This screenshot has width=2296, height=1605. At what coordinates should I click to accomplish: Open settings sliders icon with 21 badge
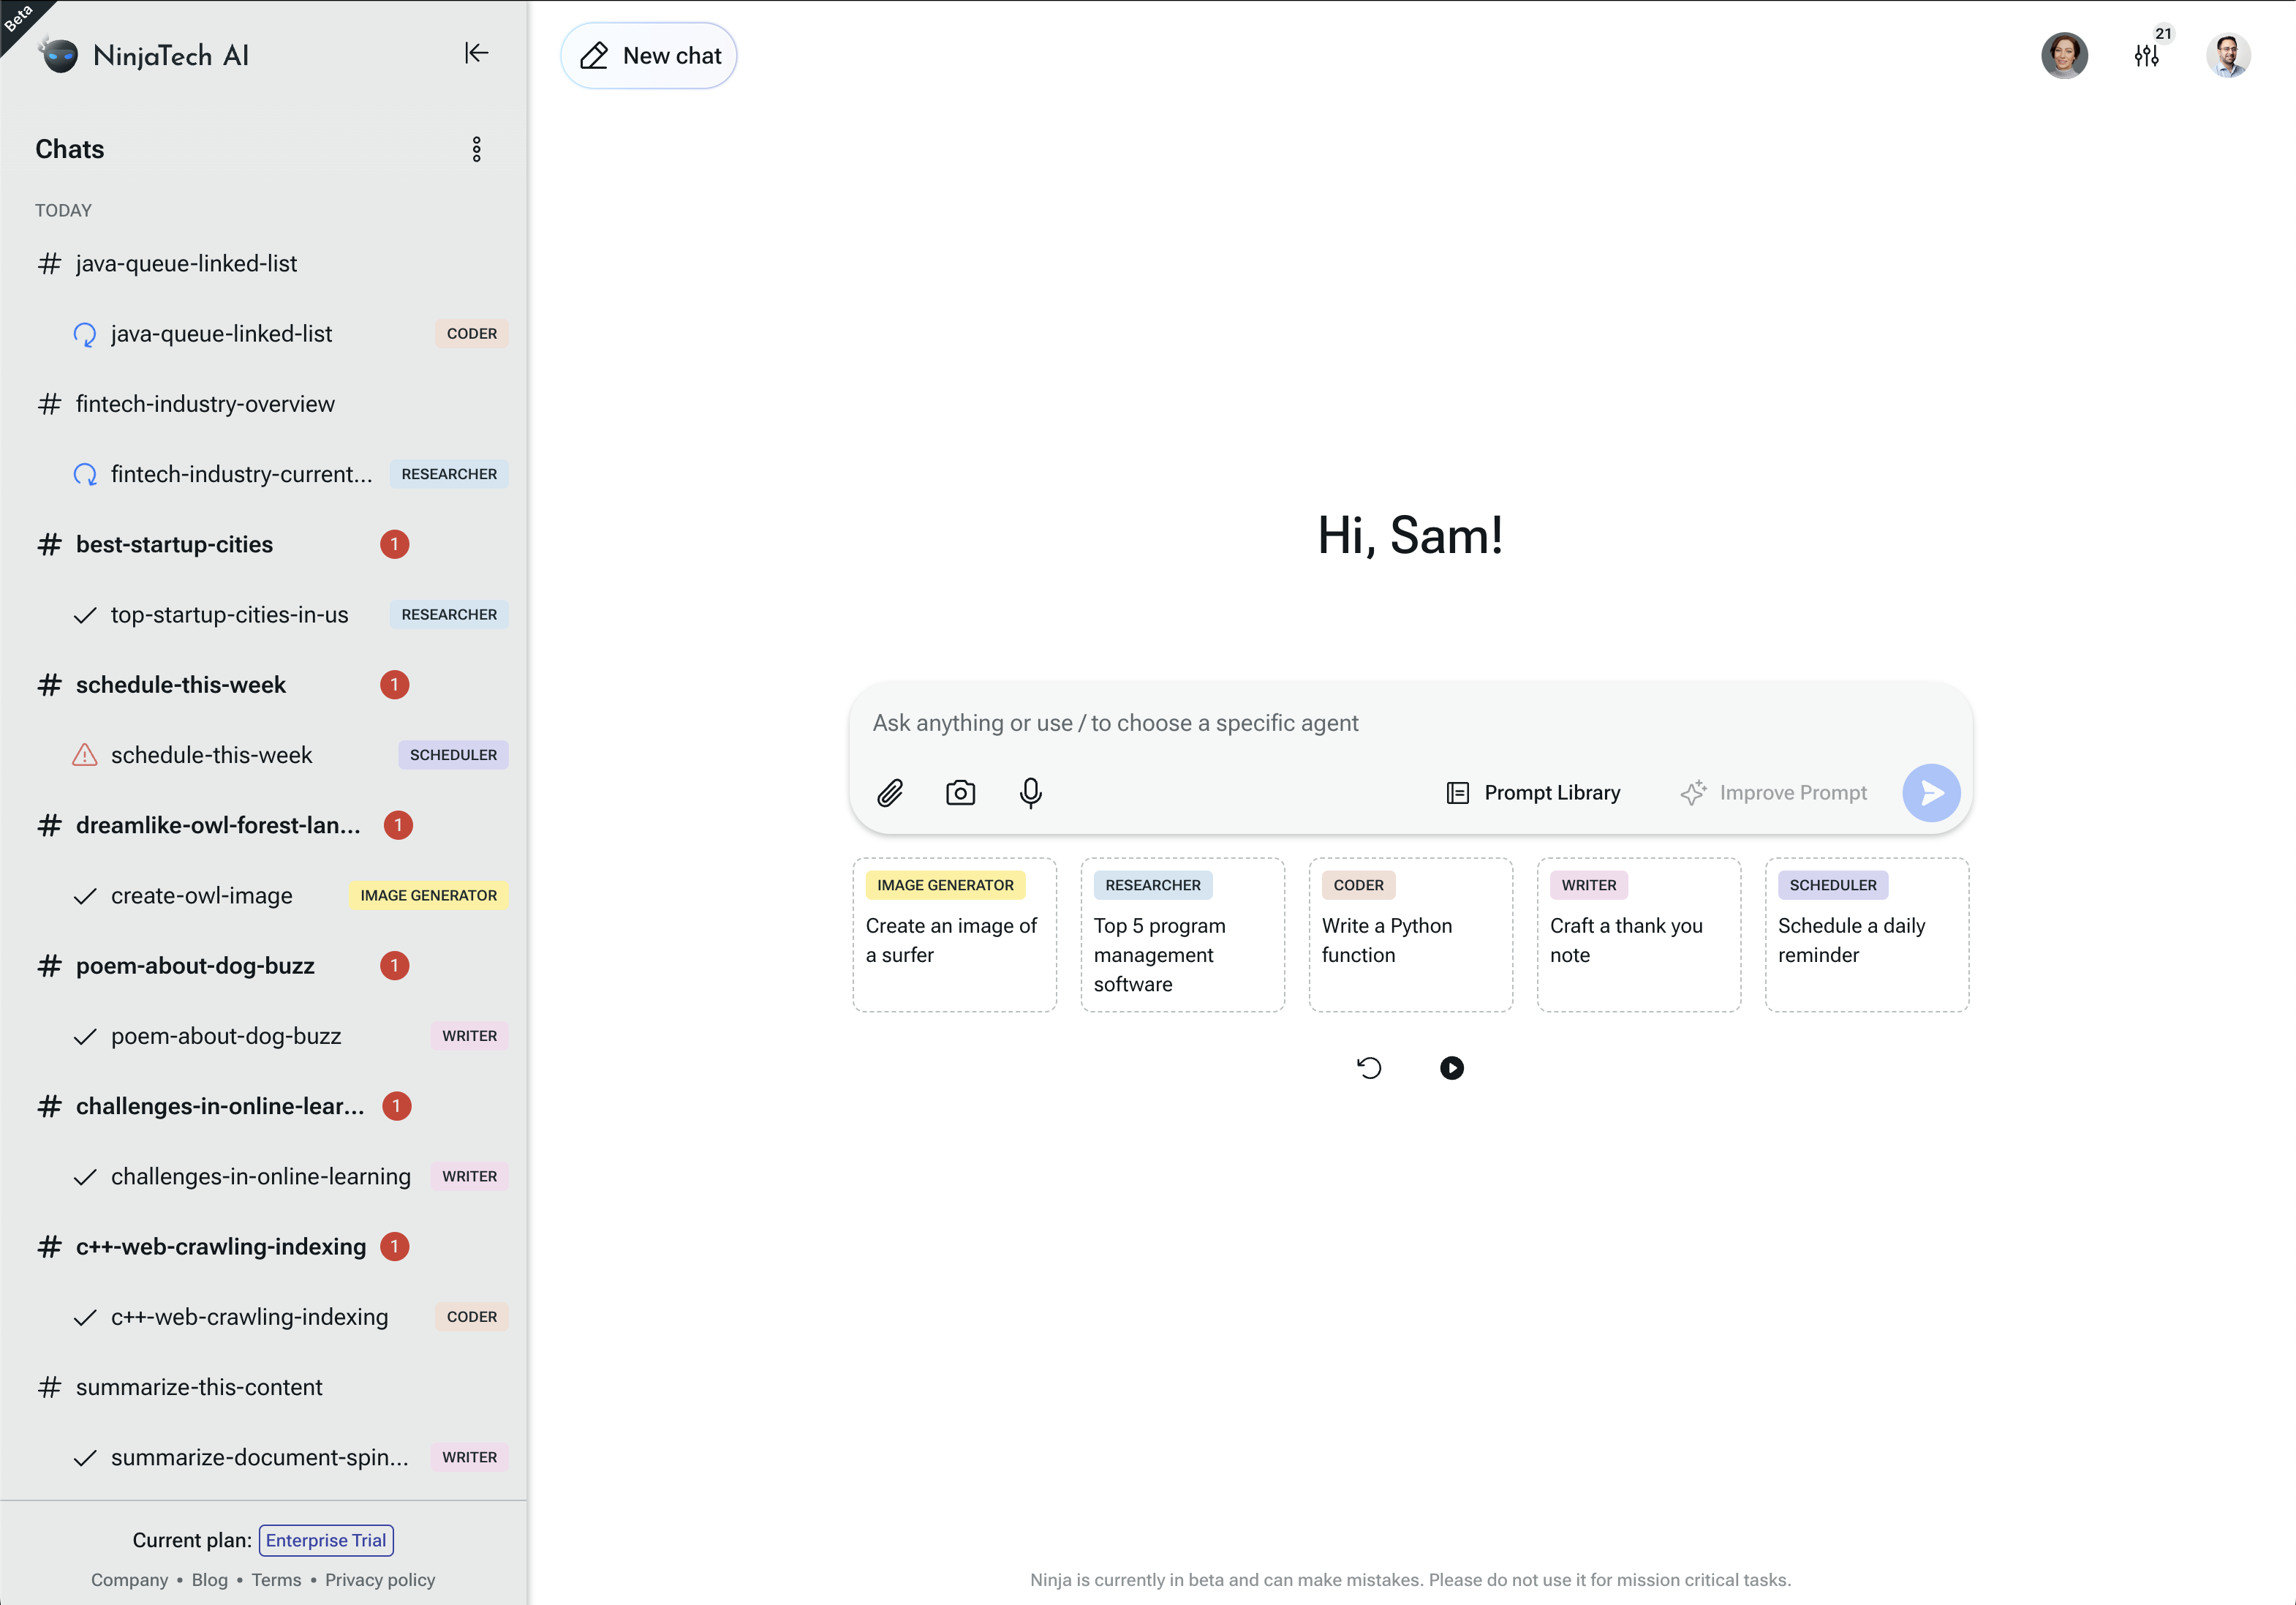[x=2146, y=56]
